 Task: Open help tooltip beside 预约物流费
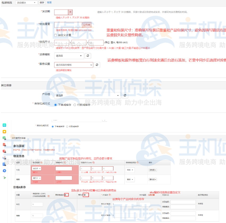coord(65,194)
